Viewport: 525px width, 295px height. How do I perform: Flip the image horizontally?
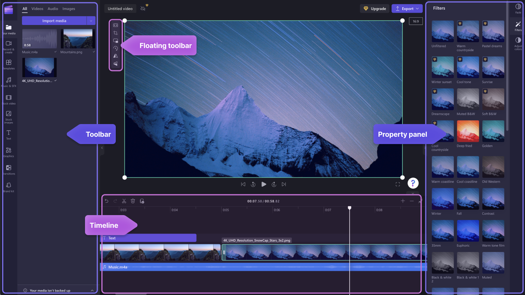point(115,56)
